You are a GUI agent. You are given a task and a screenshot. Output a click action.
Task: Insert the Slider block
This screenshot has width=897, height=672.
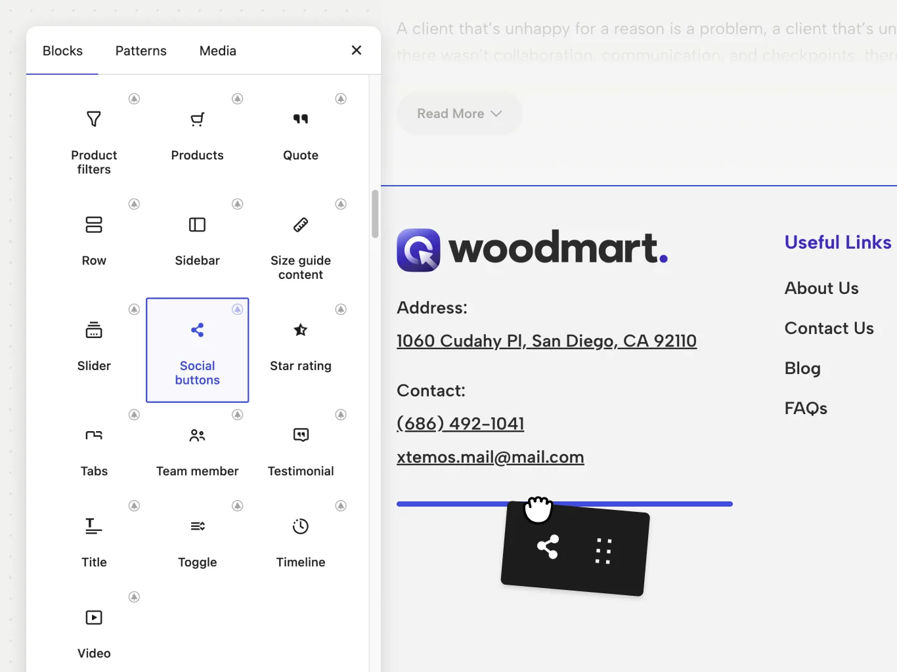pos(94,350)
